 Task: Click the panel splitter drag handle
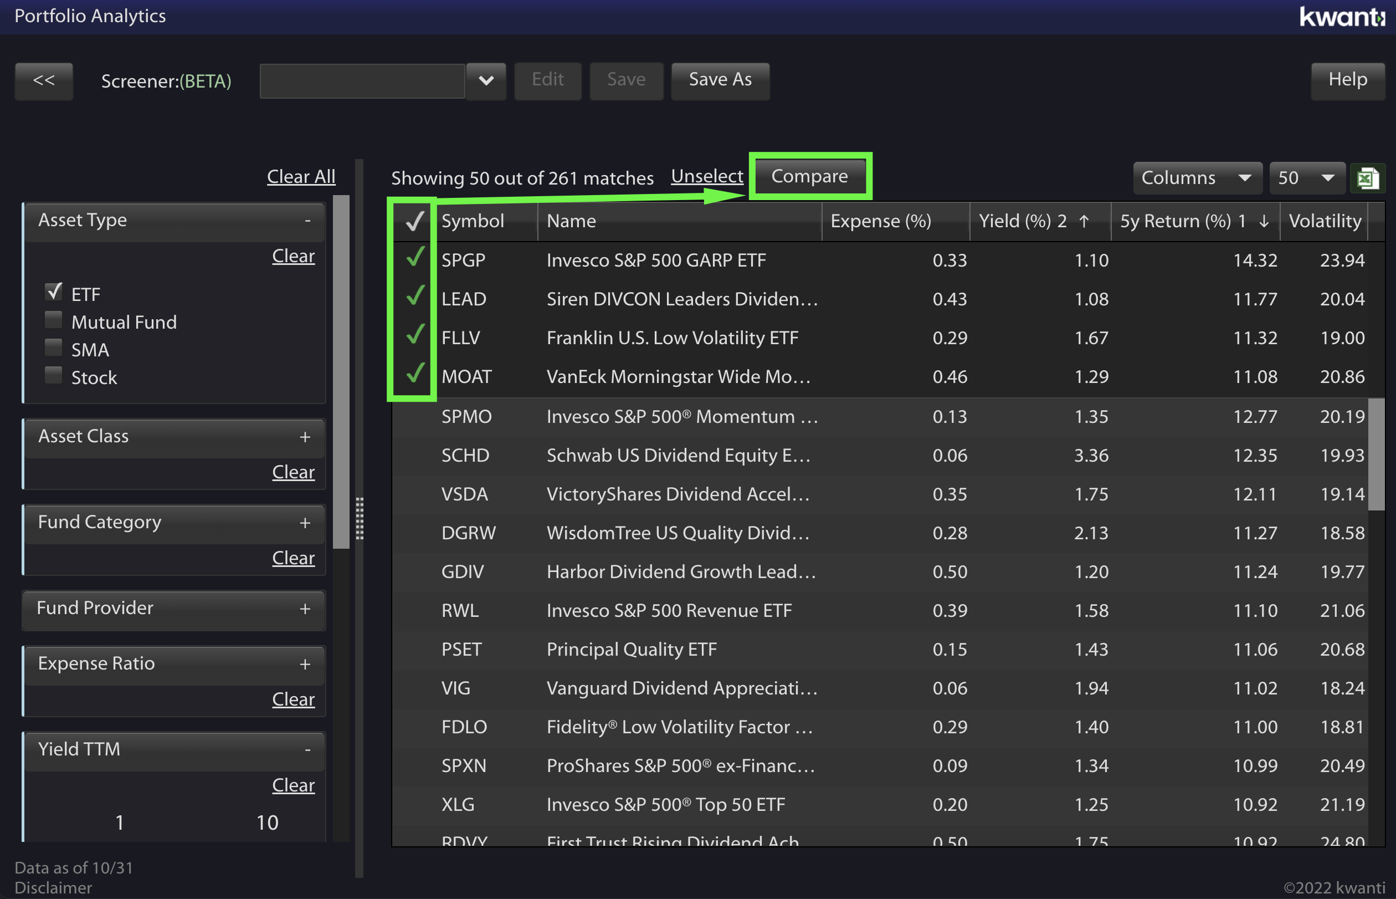360,518
